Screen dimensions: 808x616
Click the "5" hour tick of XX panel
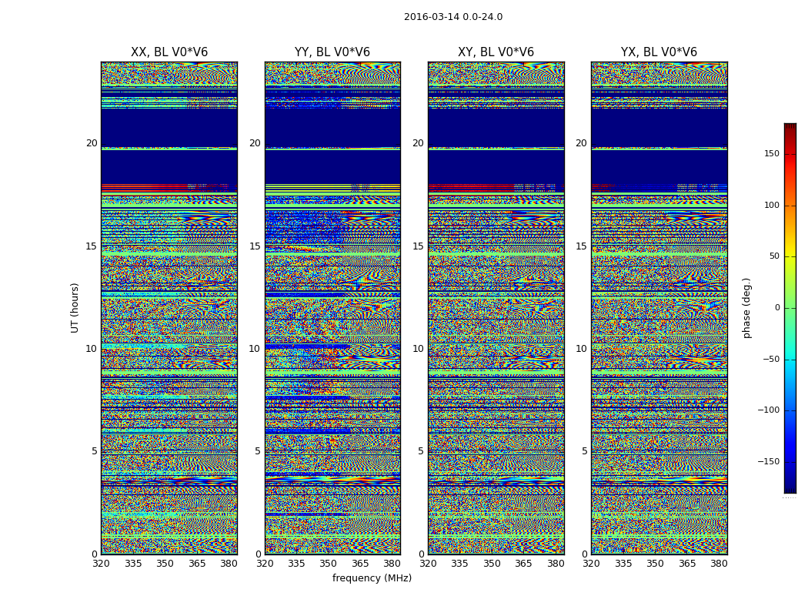(95, 451)
